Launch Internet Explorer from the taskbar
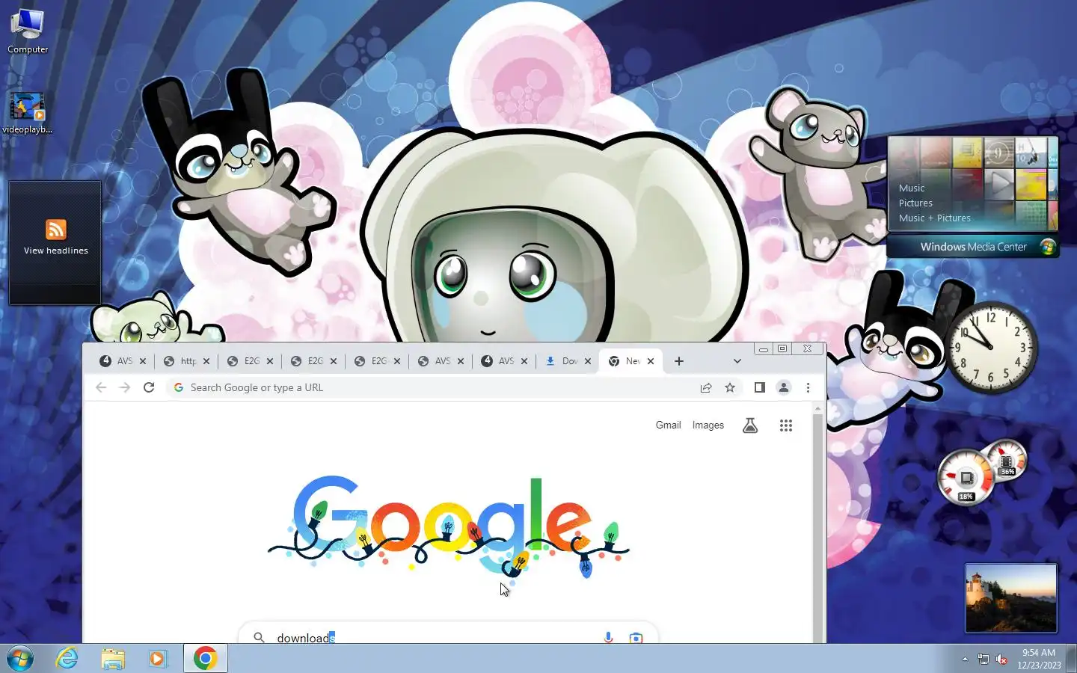Viewport: 1077px width, 673px height. [x=67, y=659]
